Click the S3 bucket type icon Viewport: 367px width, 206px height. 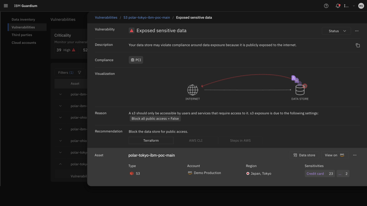132,173
